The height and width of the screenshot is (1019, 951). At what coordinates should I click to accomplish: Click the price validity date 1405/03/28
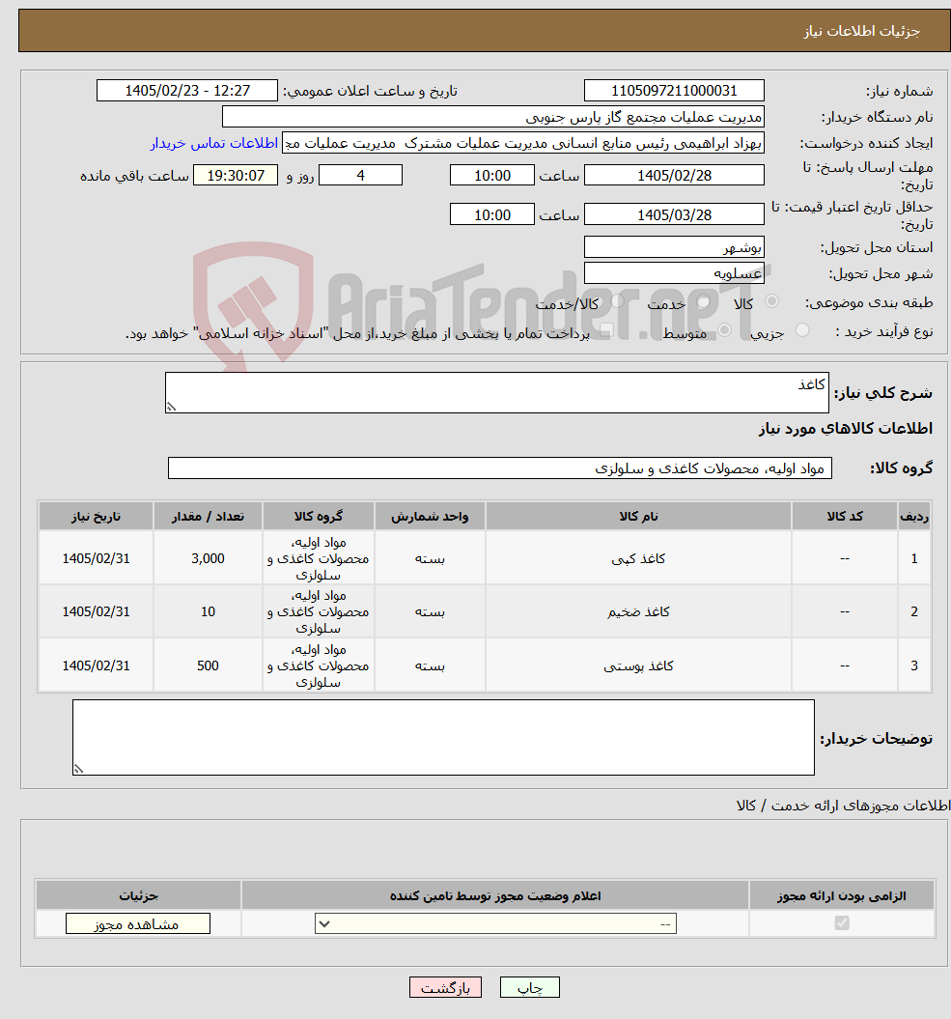pyautogui.click(x=674, y=214)
